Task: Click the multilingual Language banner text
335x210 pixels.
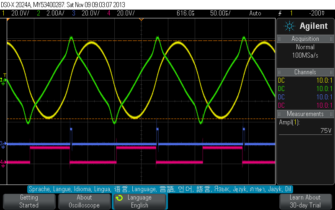Action: tap(160, 189)
